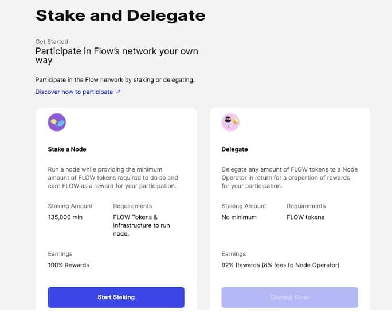
Task: Click the Stake a Node description paragraph
Action: (112, 178)
